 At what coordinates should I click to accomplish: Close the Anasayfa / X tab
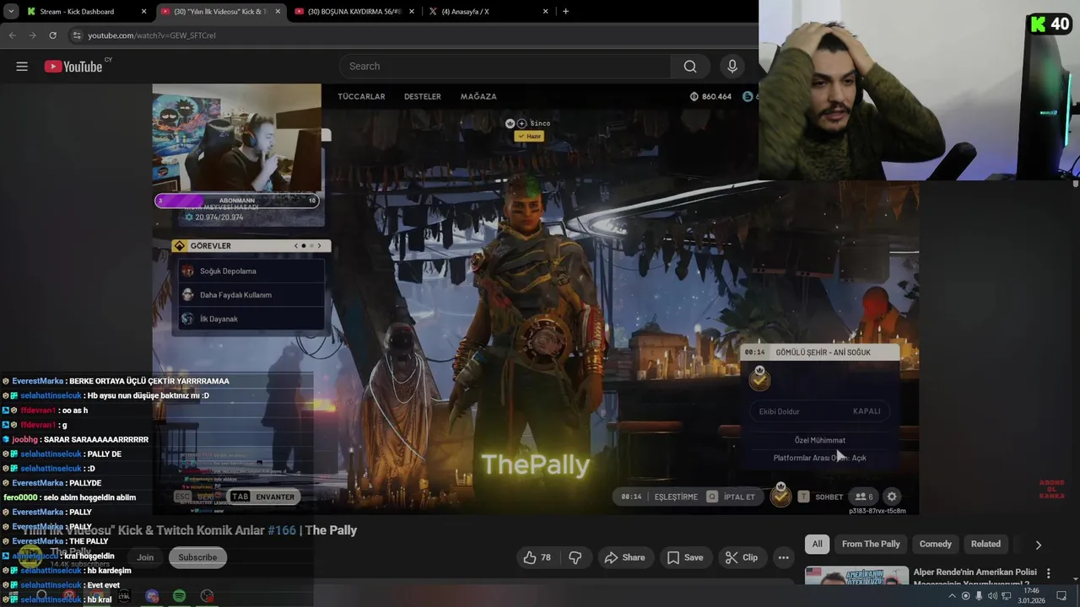tap(546, 12)
